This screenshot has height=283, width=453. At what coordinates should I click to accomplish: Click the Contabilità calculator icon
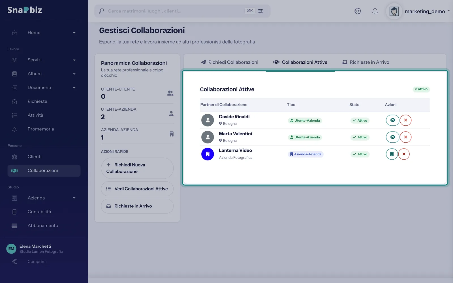[14, 212]
